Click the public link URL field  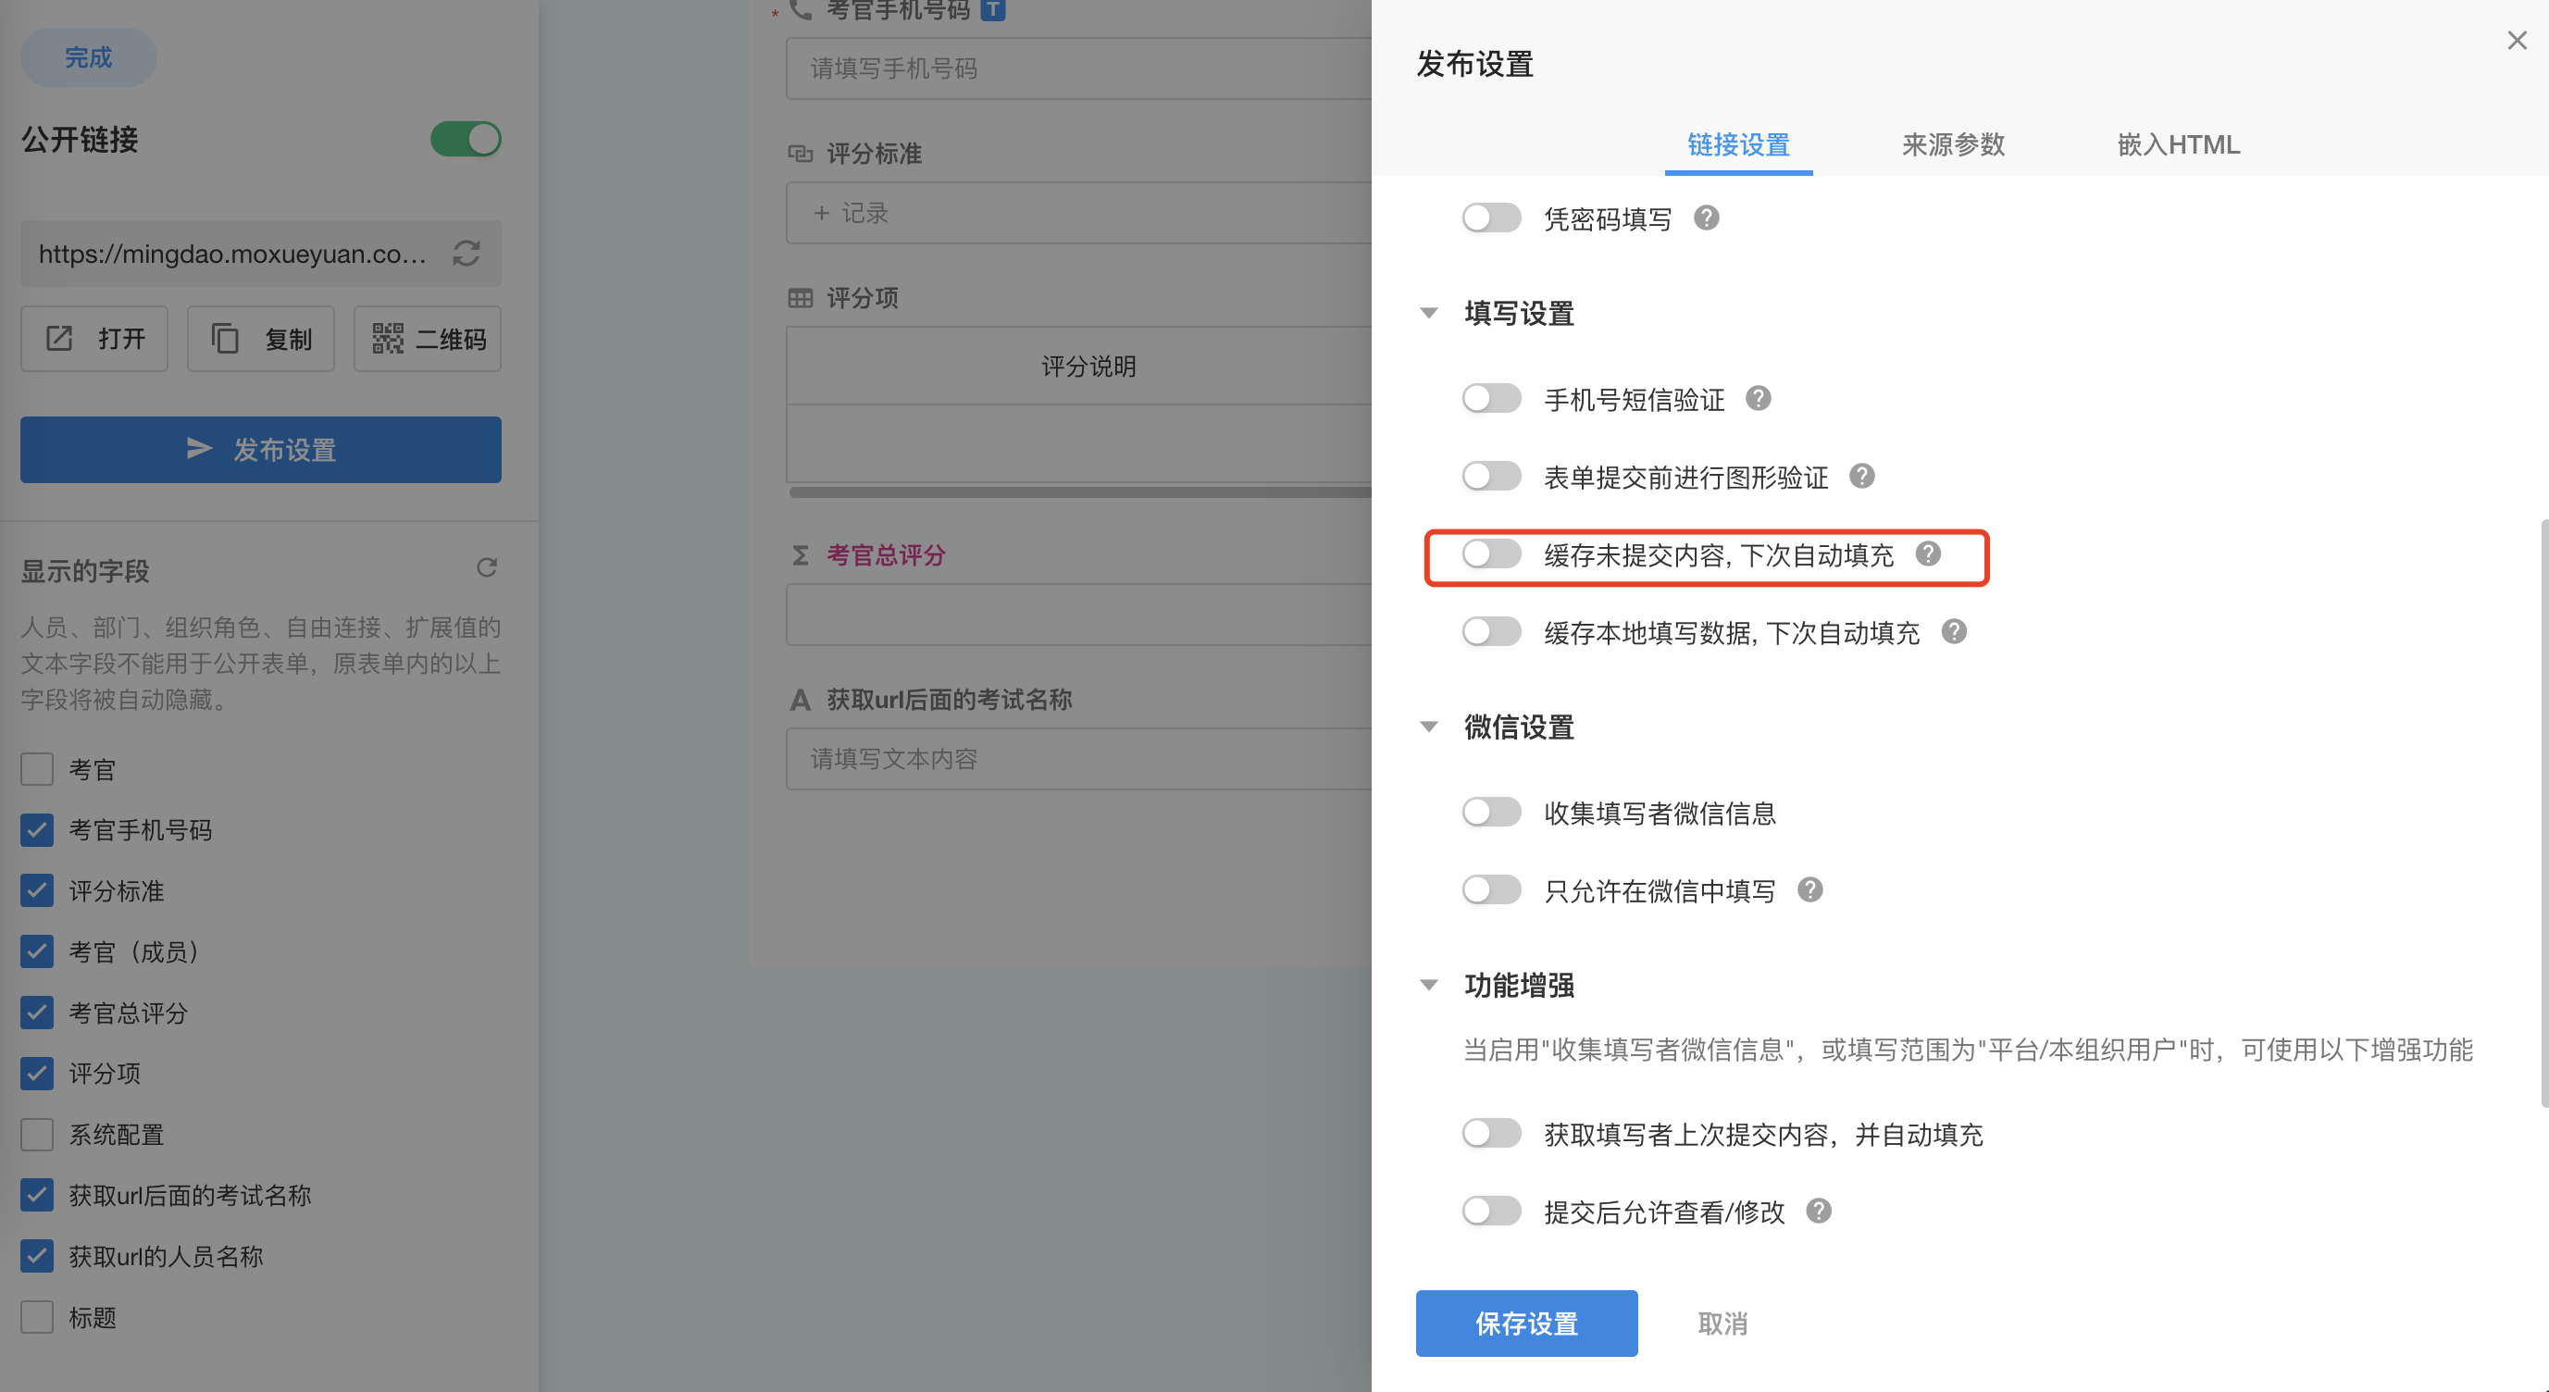(232, 255)
